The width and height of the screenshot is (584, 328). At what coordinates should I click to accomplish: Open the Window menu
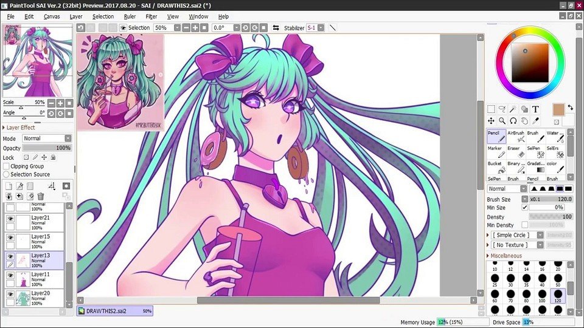click(x=198, y=16)
